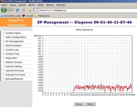Click the bullet icon beside Upload Firmware

tap(4, 70)
